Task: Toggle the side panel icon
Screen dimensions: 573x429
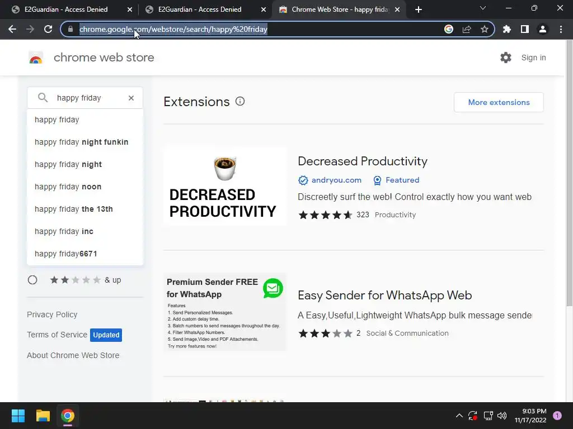Action: [525, 29]
